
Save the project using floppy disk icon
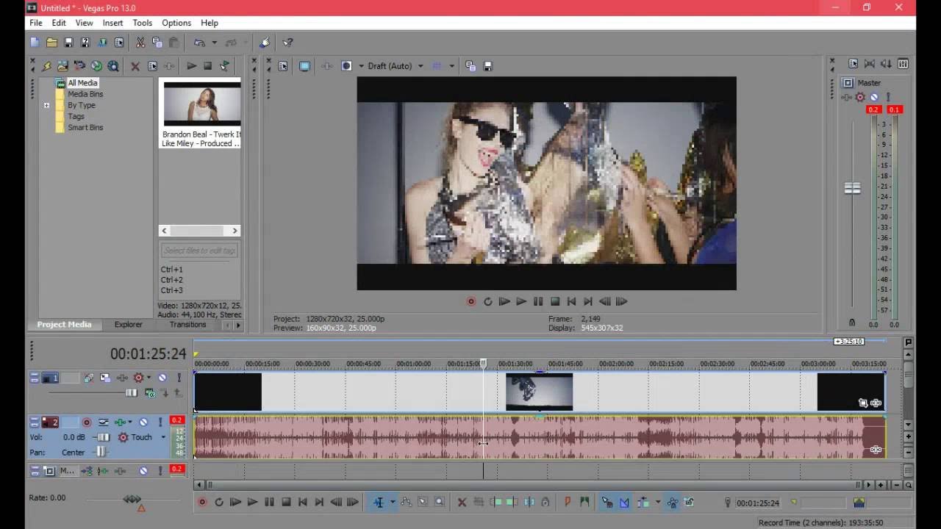tap(68, 43)
